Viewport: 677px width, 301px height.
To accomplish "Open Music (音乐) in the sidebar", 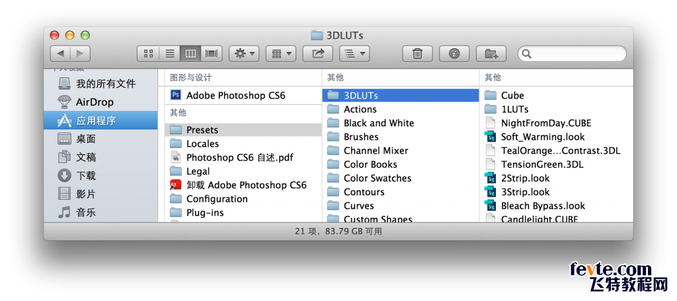I will (x=100, y=212).
